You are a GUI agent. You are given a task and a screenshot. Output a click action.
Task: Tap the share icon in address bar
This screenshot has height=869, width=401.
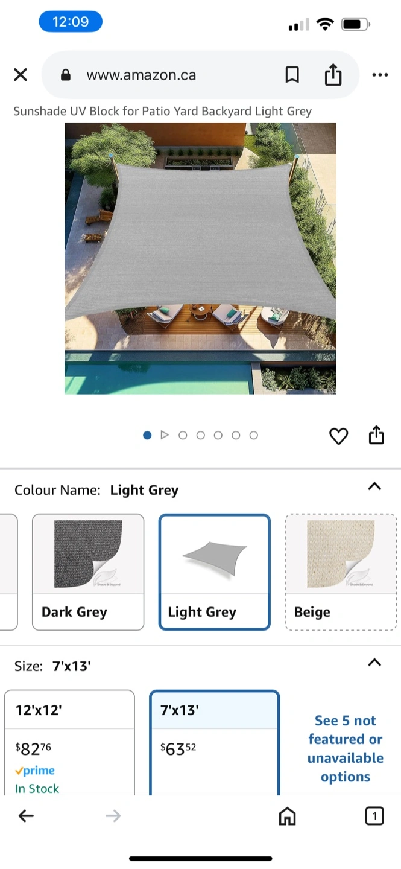point(333,75)
